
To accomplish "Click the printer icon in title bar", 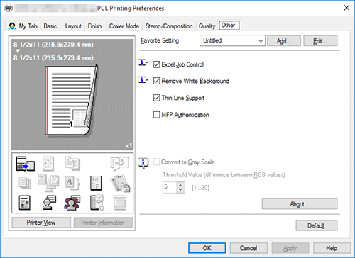I will [9, 8].
